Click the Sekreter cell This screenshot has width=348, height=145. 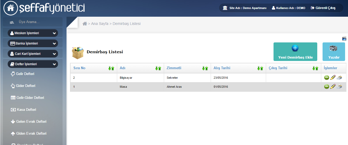[x=187, y=78]
